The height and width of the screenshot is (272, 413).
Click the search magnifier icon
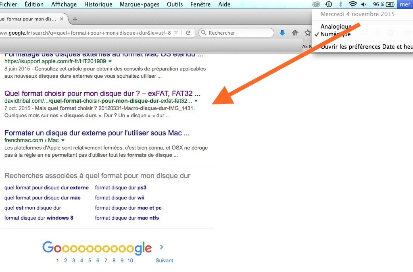pyautogui.click(x=203, y=33)
